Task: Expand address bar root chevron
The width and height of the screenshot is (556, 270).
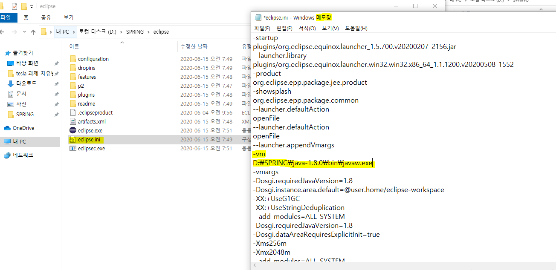Action: click(51, 32)
